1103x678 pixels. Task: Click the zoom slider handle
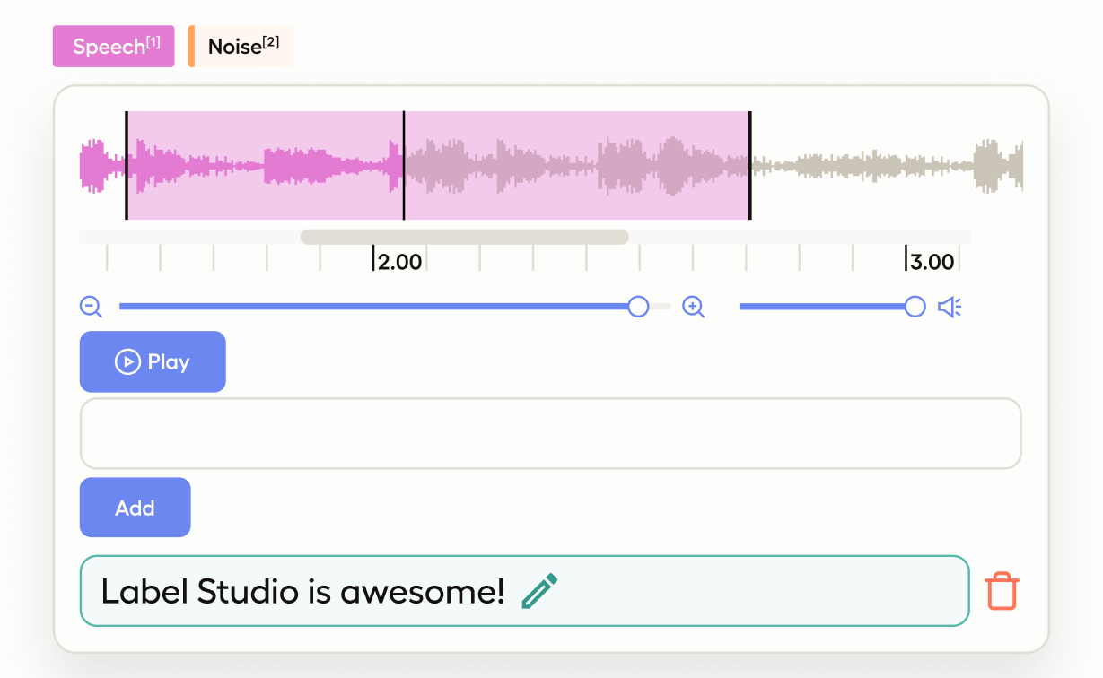click(x=638, y=307)
